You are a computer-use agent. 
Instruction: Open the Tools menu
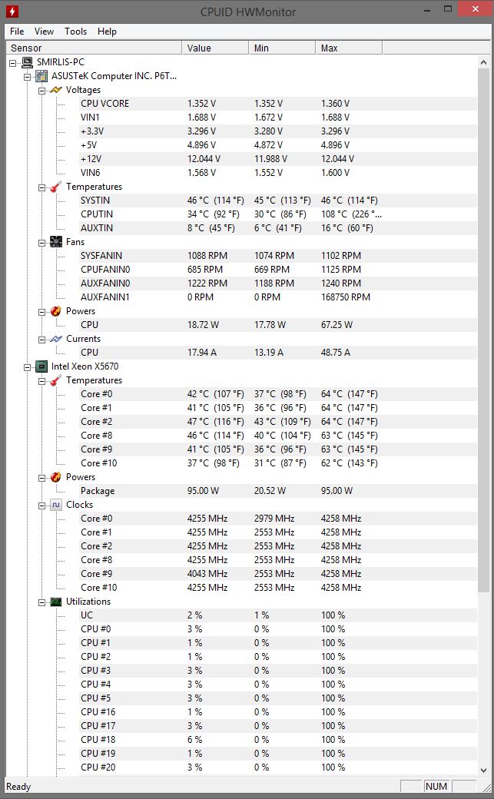[x=75, y=31]
